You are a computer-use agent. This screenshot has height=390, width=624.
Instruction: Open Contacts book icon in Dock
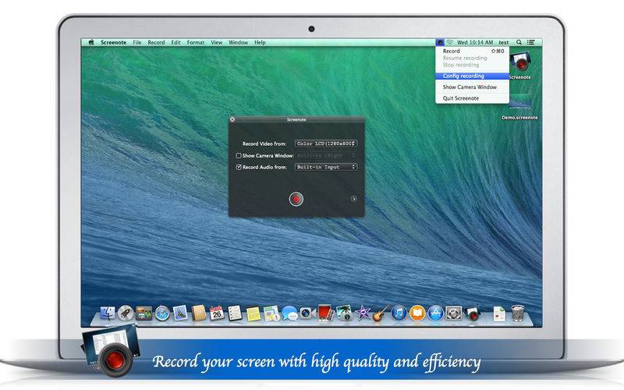click(x=198, y=314)
